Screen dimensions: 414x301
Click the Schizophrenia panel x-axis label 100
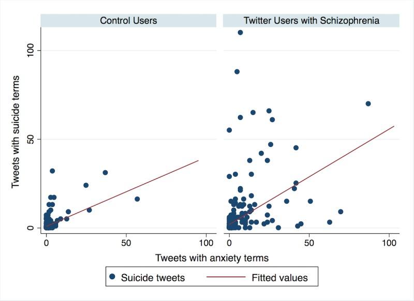(x=389, y=243)
